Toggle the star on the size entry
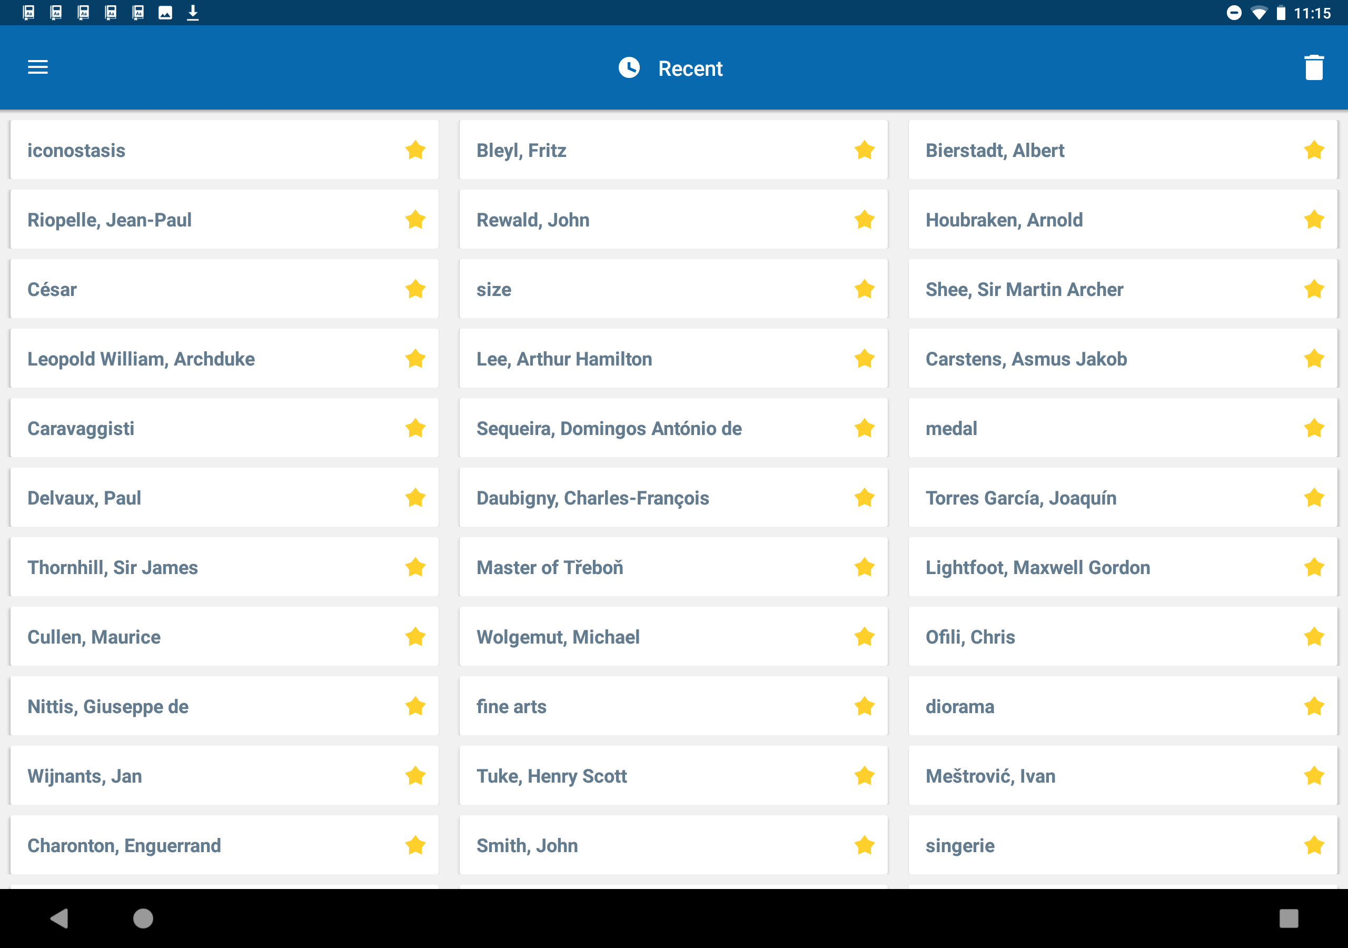The width and height of the screenshot is (1348, 948). 864,289
